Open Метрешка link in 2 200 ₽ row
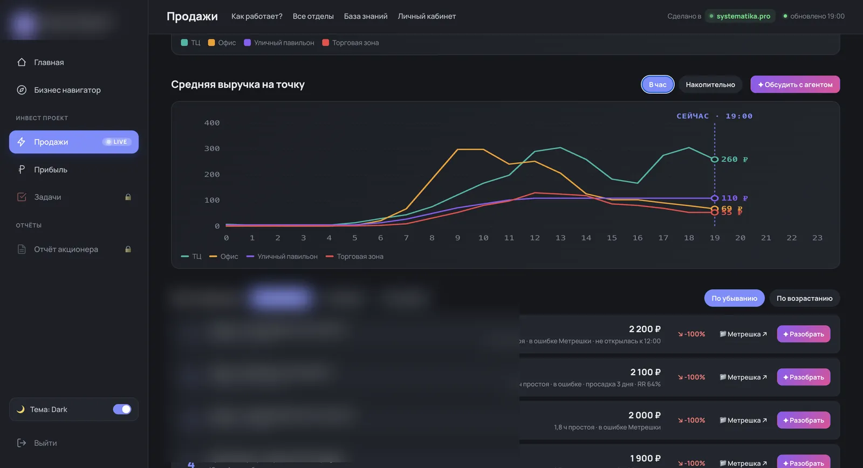This screenshot has width=863, height=468. (x=743, y=334)
